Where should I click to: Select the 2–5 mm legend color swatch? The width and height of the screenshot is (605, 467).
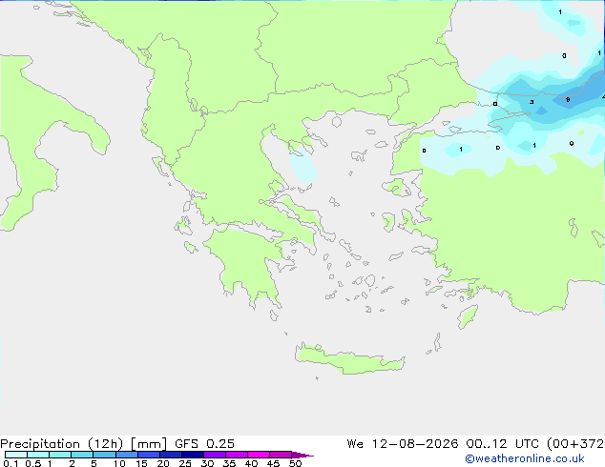coord(82,455)
